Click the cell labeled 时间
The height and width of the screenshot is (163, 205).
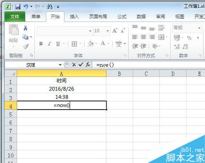coord(61,81)
